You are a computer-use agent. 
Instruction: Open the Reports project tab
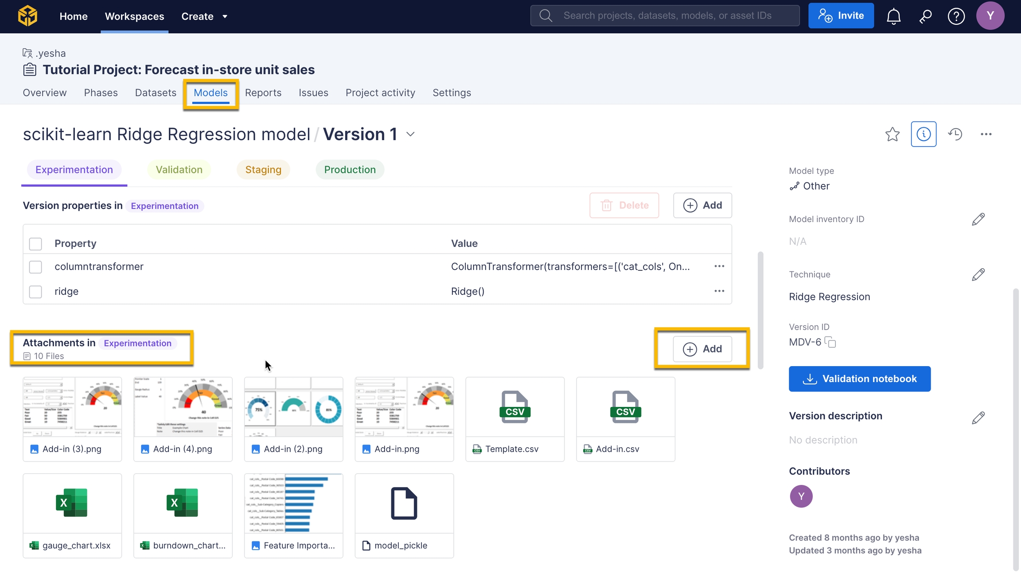(x=263, y=93)
